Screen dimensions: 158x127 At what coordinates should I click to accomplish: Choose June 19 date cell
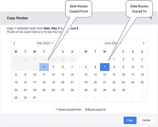coord(86,82)
